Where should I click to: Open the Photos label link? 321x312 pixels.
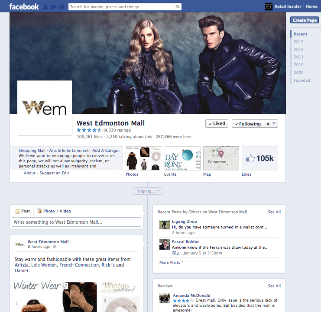[132, 174]
